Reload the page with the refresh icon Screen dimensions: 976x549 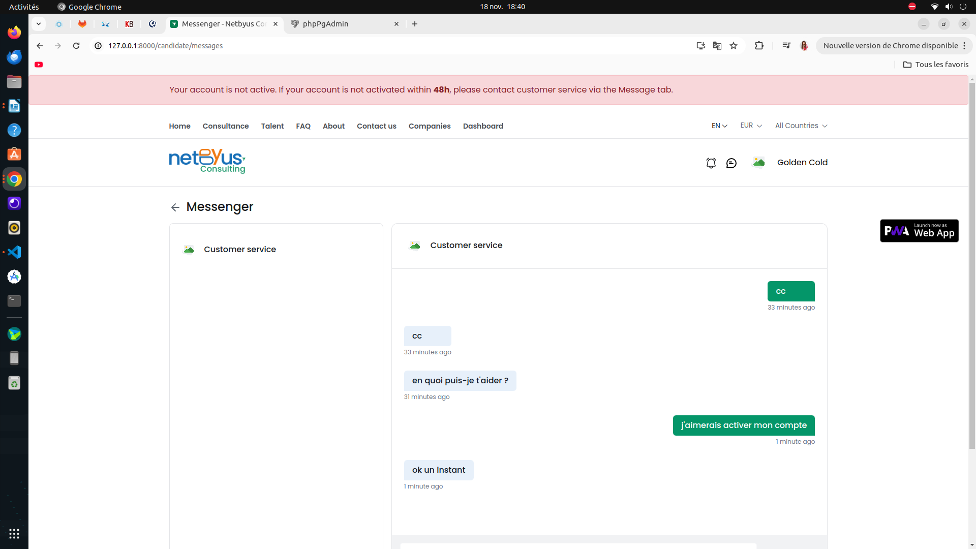[76, 46]
